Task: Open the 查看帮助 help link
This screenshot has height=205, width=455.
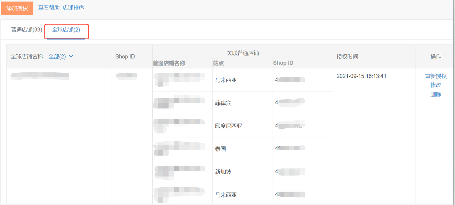Action: point(49,8)
